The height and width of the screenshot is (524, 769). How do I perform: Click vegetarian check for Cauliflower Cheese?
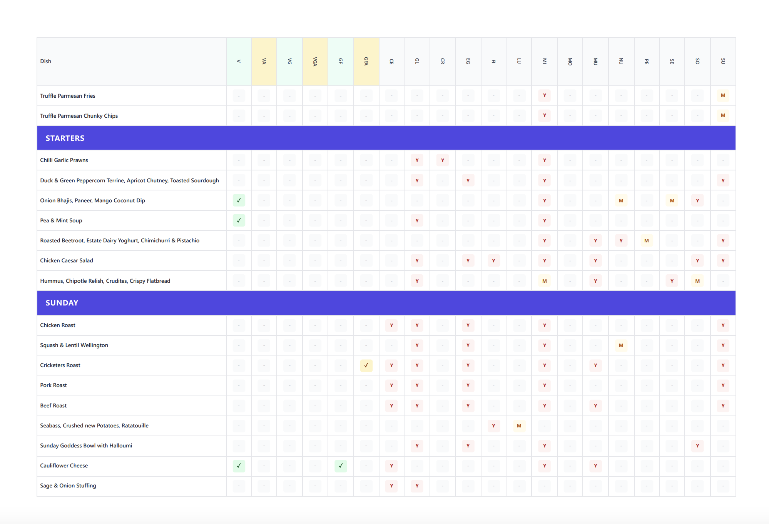pyautogui.click(x=239, y=466)
